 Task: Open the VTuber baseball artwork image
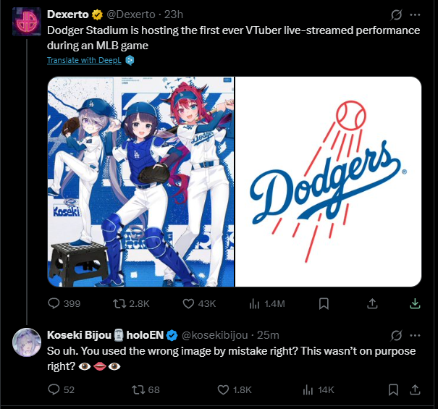pos(141,181)
